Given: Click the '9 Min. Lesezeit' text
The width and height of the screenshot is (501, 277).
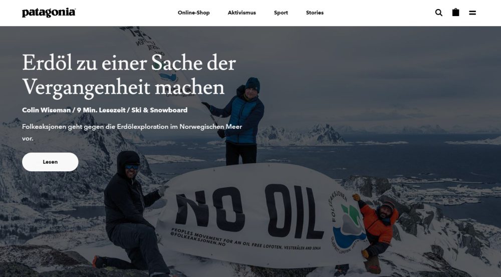Looking at the screenshot, I should click(x=101, y=110).
